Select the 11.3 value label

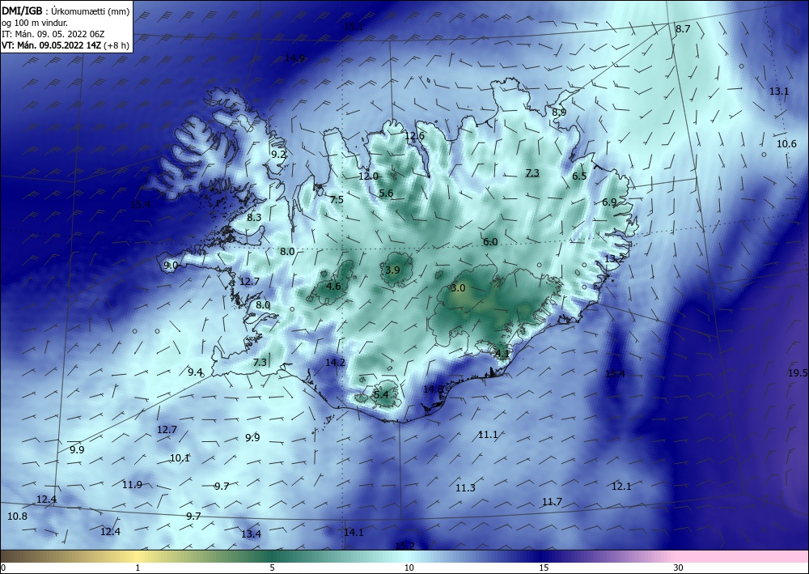[465, 488]
